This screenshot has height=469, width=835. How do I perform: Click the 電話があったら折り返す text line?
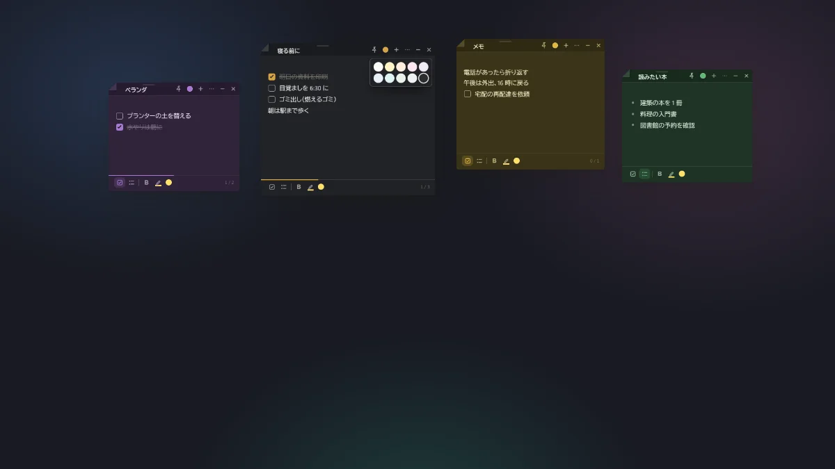(496, 72)
